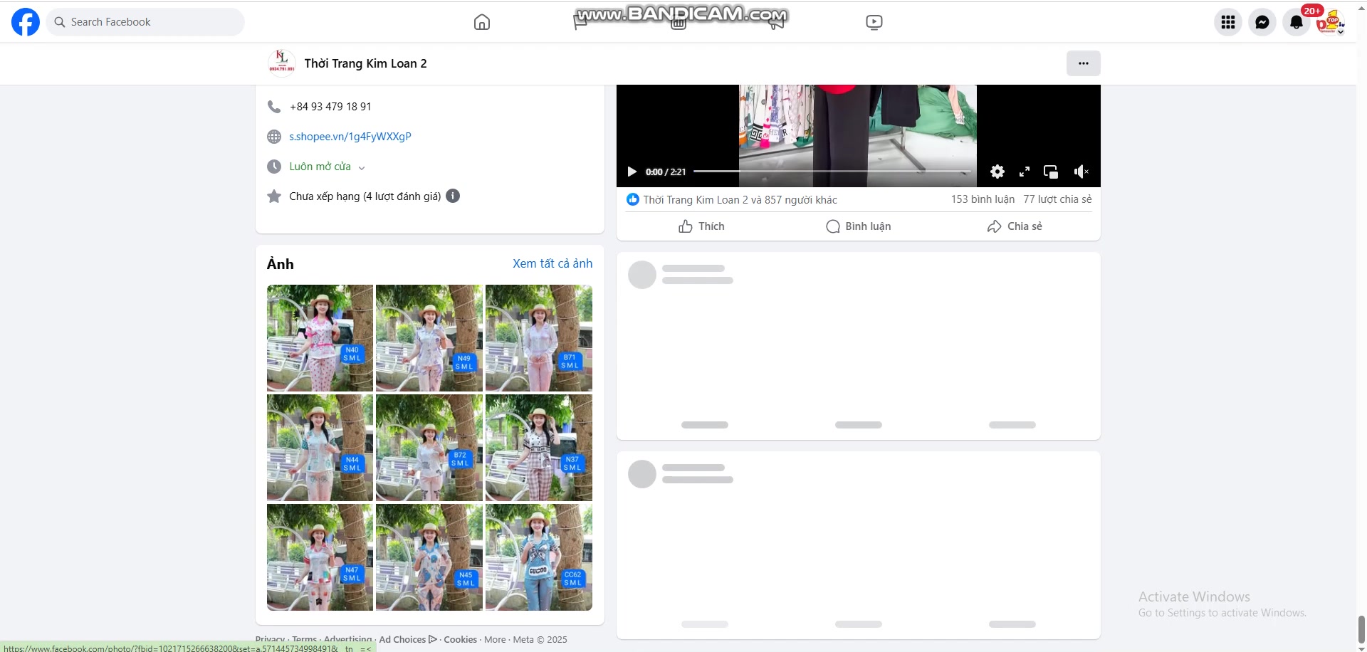Click Xem tất cả ảnh link
The image size is (1367, 652).
pyautogui.click(x=552, y=263)
